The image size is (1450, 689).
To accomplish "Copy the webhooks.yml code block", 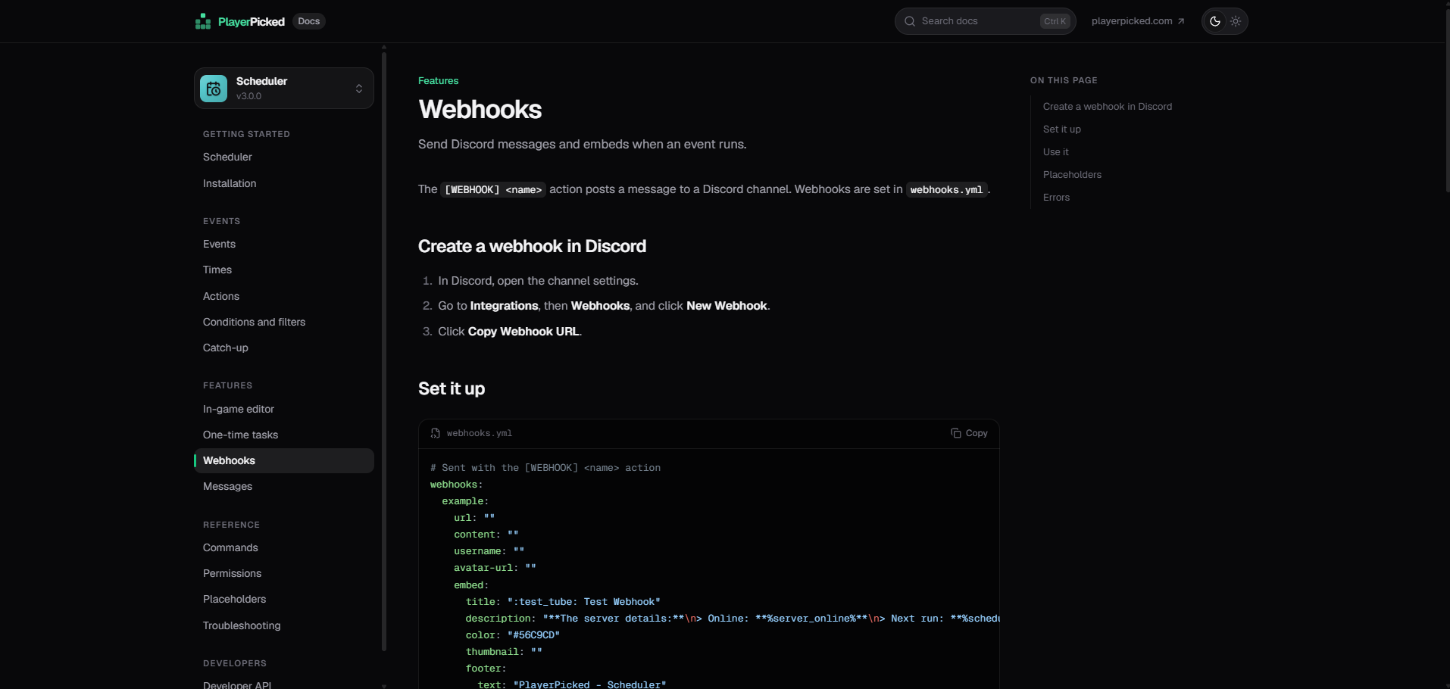I will [x=970, y=433].
